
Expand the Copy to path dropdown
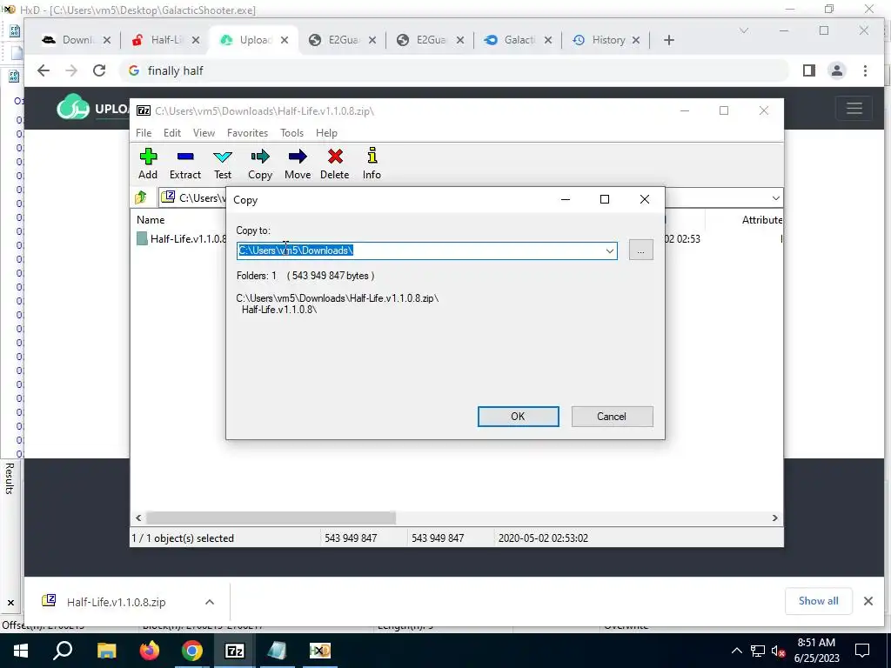pos(610,250)
